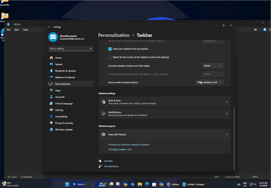Open the clock showing 11:51 AM
This screenshot has height=188, width=271.
[263, 184]
